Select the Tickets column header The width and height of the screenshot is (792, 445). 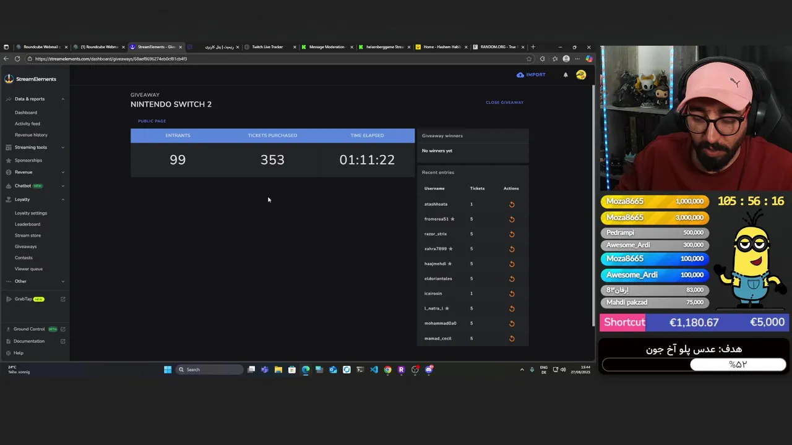point(477,189)
